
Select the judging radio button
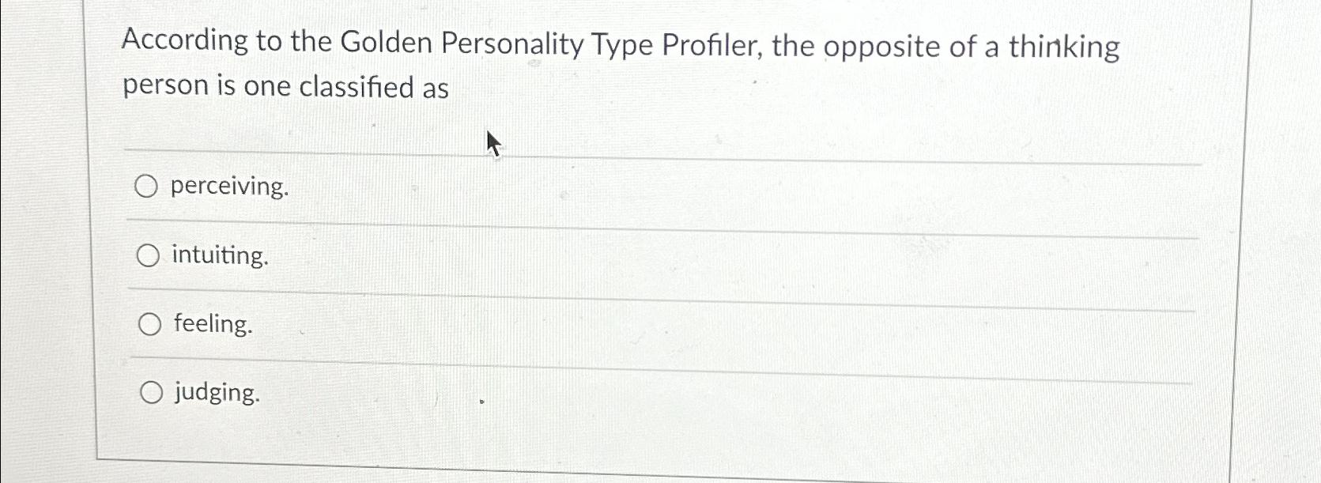pyautogui.click(x=151, y=393)
